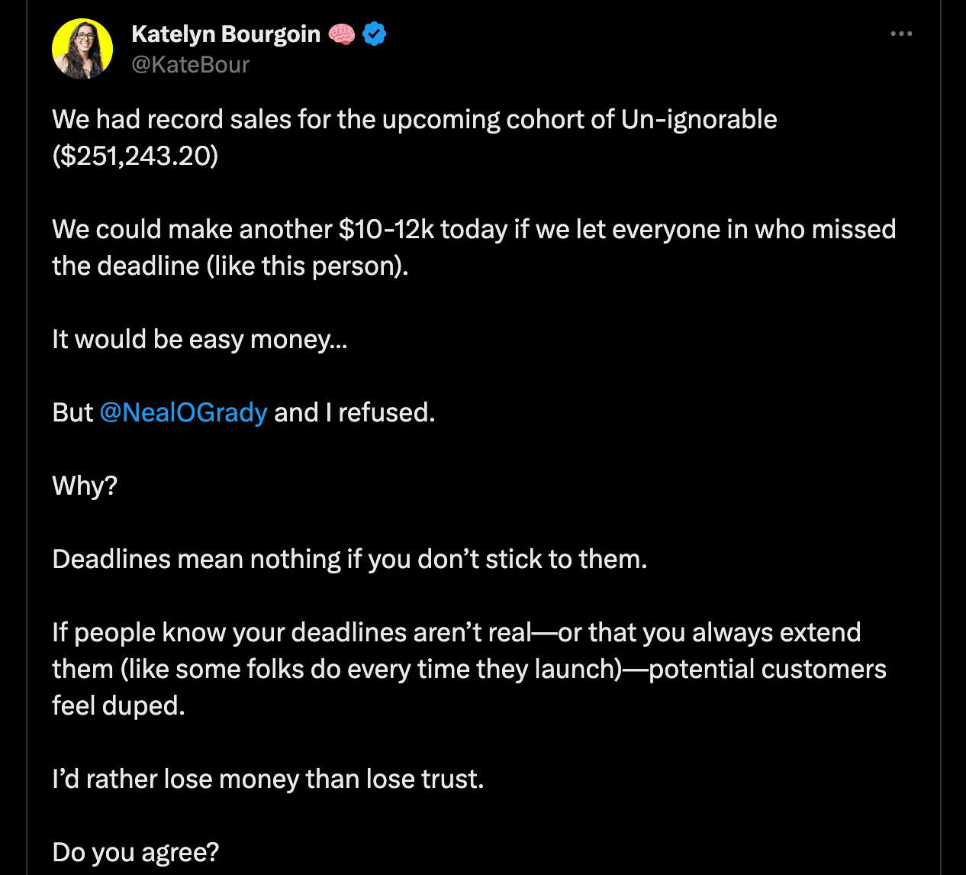Open the three-dot more options menu
The width and height of the screenshot is (966, 875).
tap(901, 34)
